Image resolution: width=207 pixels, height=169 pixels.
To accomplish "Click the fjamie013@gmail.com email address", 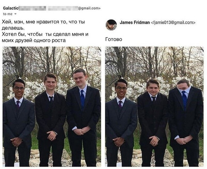I will coord(173,23).
